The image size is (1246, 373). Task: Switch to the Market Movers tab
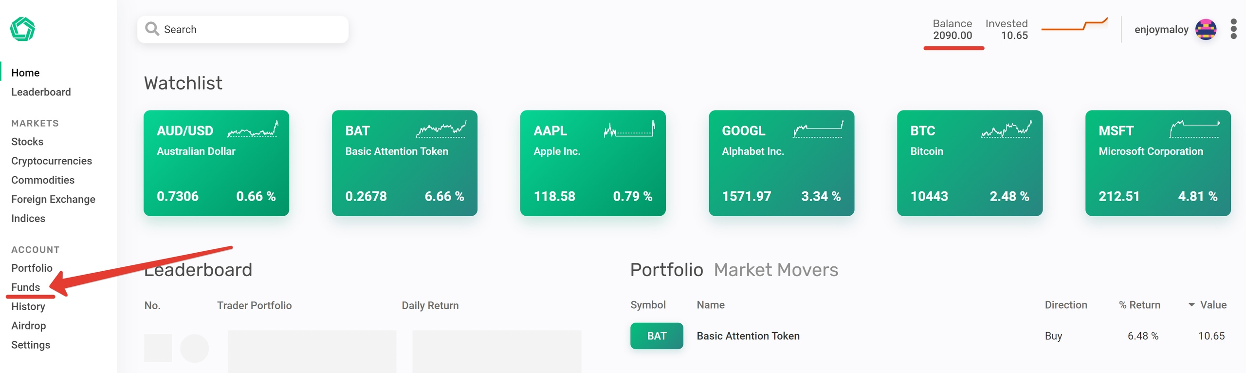775,270
